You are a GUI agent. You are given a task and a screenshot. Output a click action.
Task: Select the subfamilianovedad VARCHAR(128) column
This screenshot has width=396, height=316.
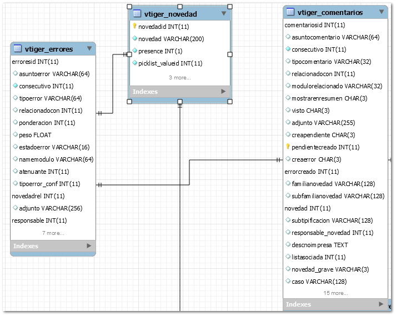338,196
